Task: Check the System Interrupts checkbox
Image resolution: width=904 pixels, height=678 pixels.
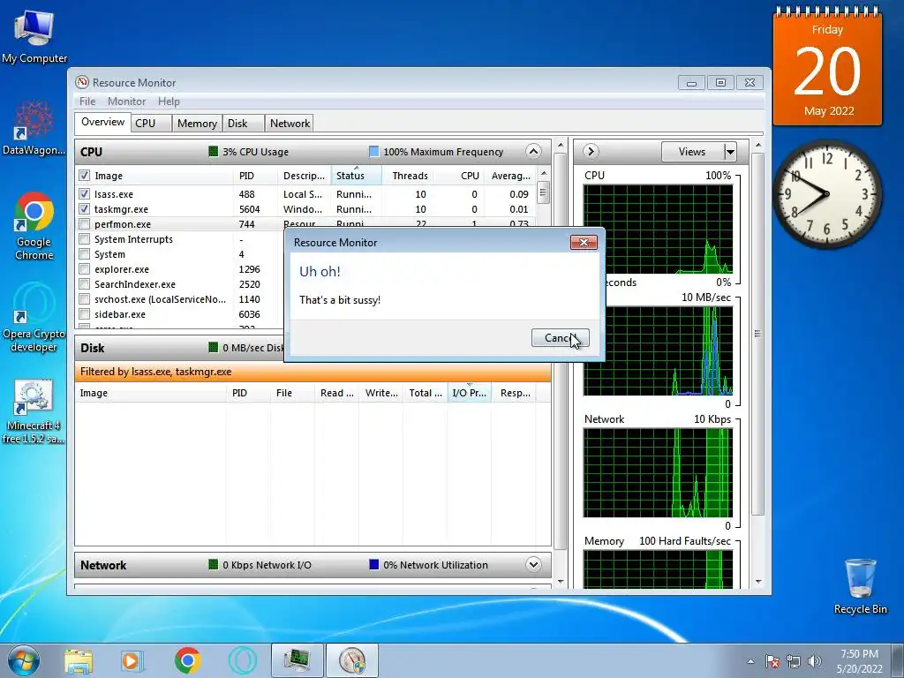Action: coord(84,239)
